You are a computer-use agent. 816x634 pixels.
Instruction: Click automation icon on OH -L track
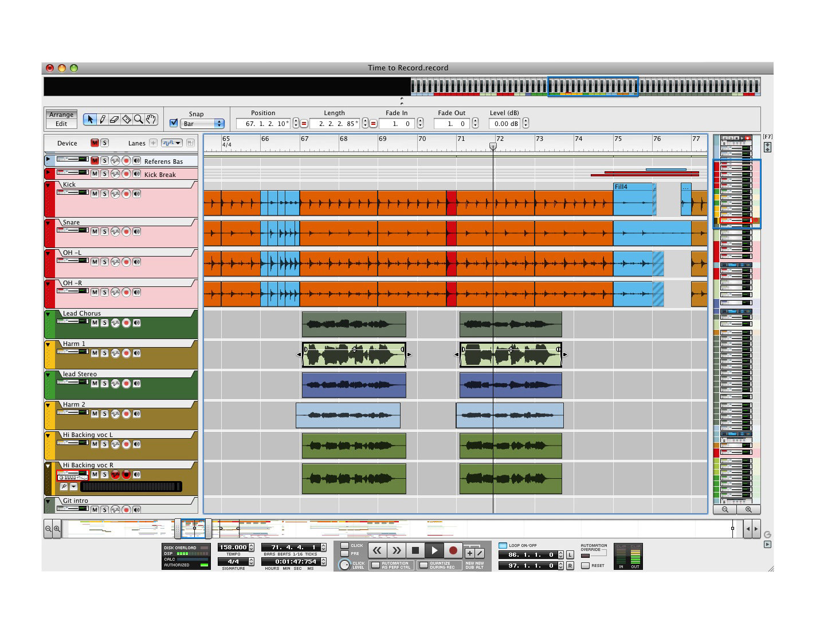coord(115,262)
